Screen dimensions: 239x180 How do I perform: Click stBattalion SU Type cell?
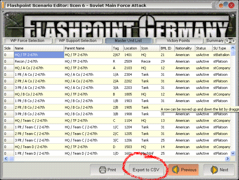click(221, 55)
